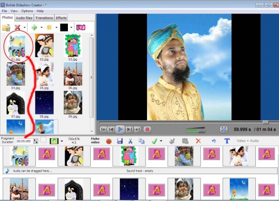Save the project with the floppy icon
279x201 pixels.
[x=120, y=141]
